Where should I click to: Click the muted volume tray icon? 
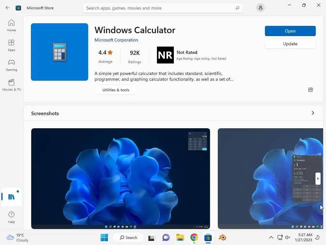tap(287, 237)
